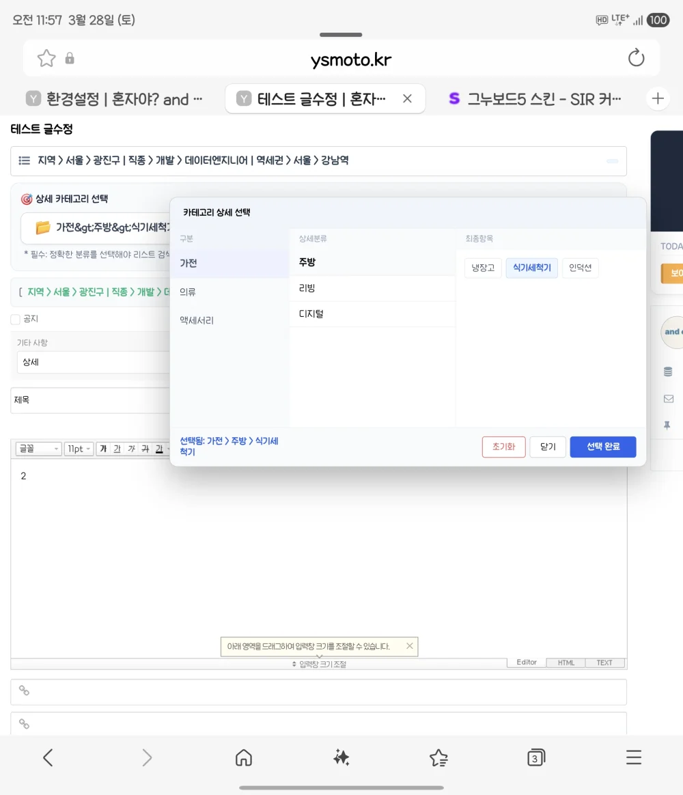Click the 초기화 reset button
Viewport: 683px width, 795px height.
(x=503, y=447)
